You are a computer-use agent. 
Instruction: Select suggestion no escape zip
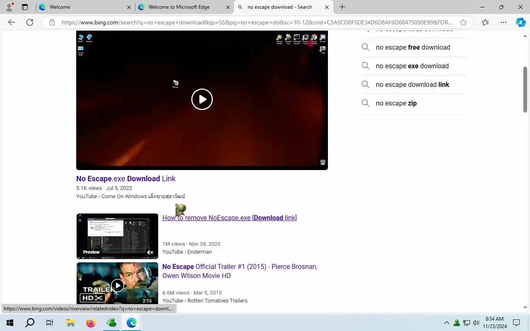(396, 103)
